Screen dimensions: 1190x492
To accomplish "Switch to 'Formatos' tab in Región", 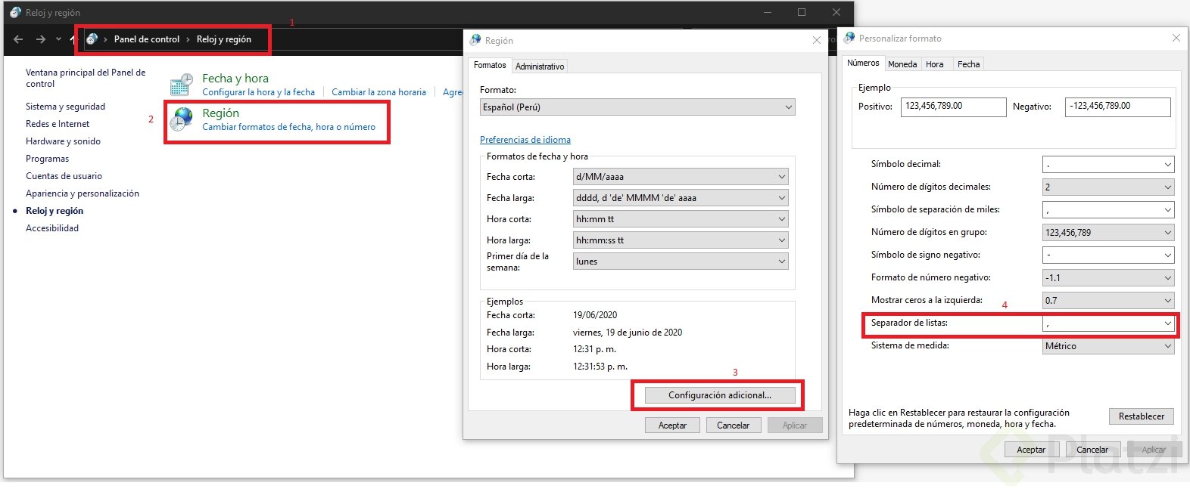I will (x=490, y=65).
